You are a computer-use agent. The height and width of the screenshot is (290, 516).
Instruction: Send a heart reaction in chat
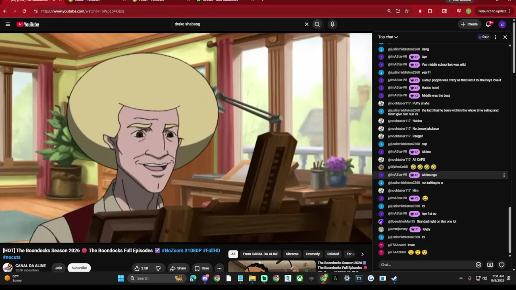pyautogui.click(x=501, y=265)
